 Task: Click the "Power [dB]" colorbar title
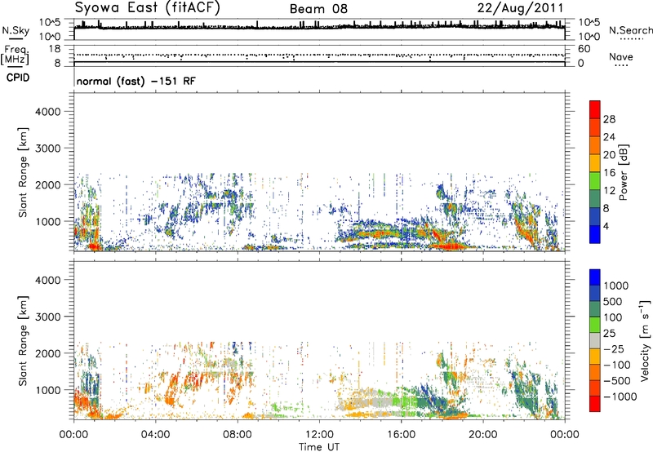[x=623, y=172]
